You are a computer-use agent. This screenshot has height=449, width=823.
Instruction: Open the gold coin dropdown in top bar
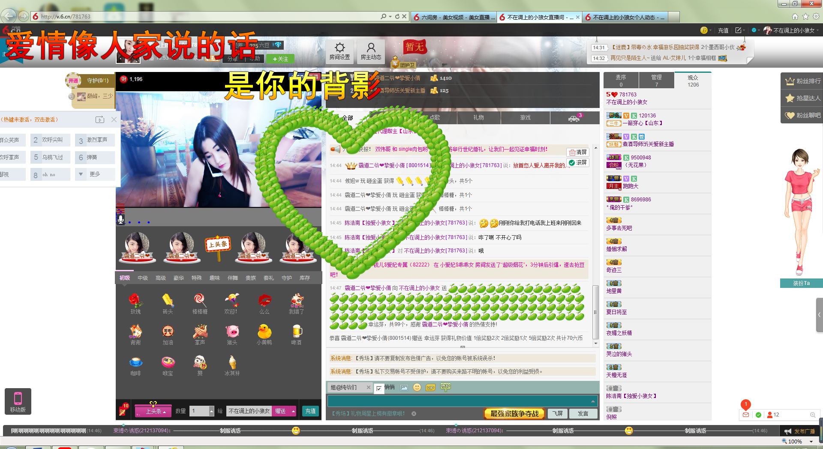click(x=706, y=30)
